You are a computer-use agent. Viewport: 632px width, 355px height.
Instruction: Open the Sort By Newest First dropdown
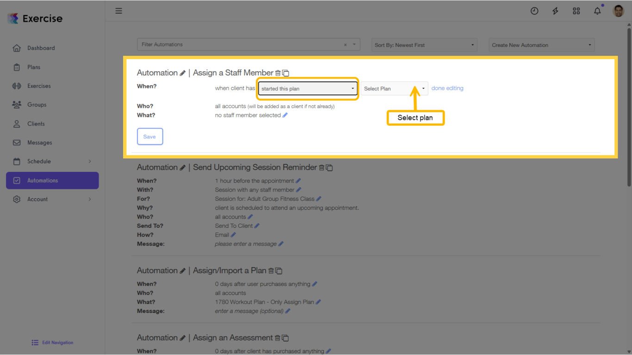pos(424,45)
